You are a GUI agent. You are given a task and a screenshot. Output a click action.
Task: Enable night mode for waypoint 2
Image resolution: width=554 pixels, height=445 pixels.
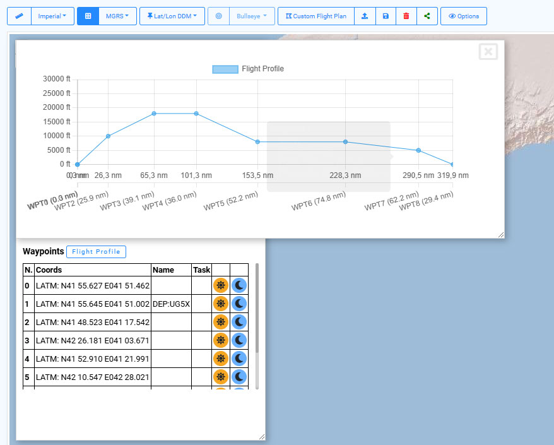pos(239,322)
